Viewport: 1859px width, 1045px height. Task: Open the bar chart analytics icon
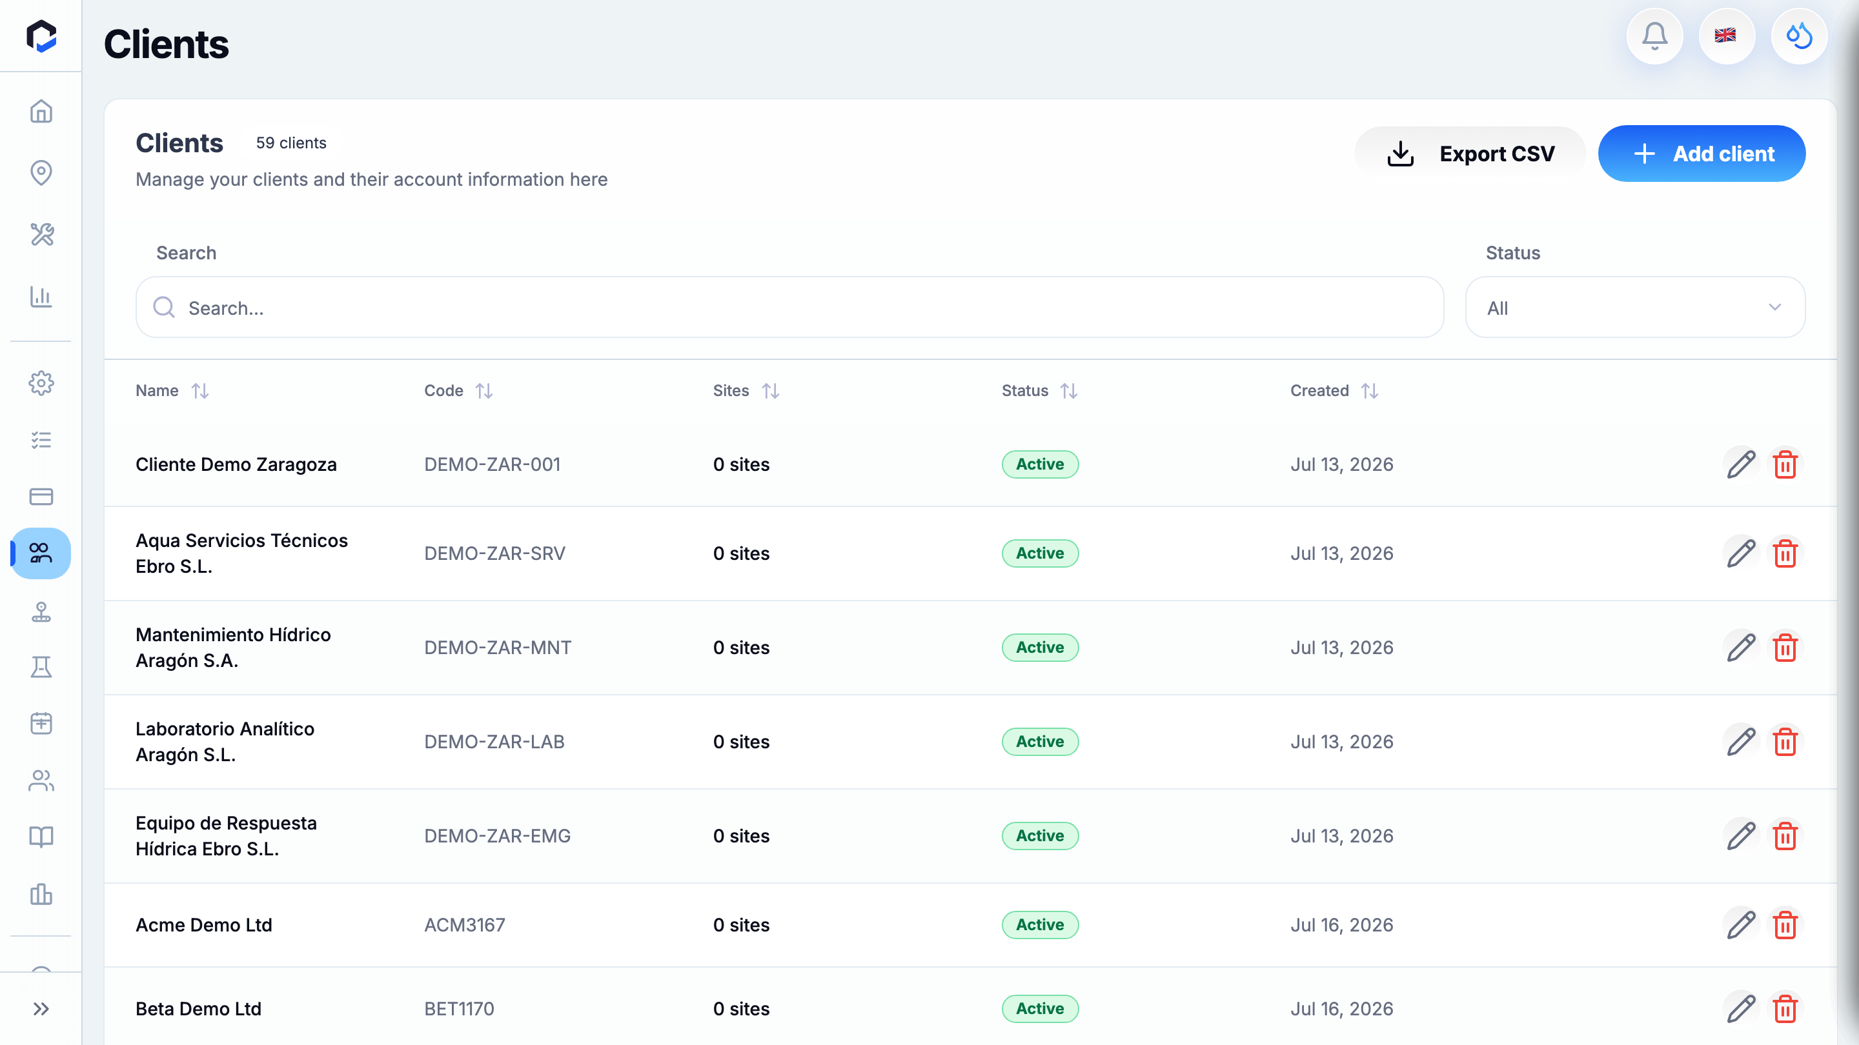pos(41,297)
